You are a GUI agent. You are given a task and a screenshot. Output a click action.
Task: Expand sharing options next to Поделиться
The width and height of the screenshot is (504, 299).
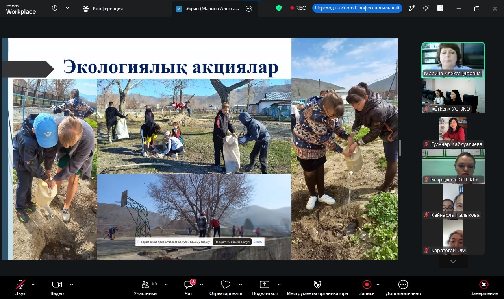tap(279, 284)
